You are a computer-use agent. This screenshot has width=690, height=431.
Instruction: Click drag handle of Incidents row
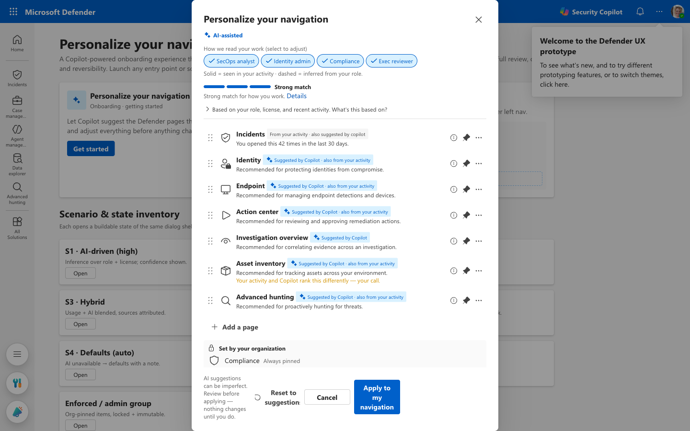coord(210,137)
